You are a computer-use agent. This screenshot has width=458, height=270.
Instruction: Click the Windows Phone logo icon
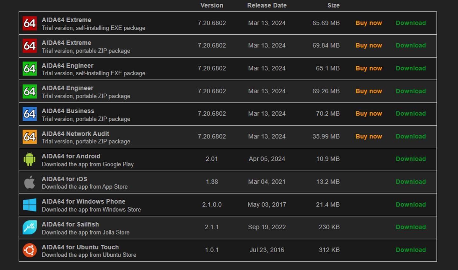[x=30, y=205]
